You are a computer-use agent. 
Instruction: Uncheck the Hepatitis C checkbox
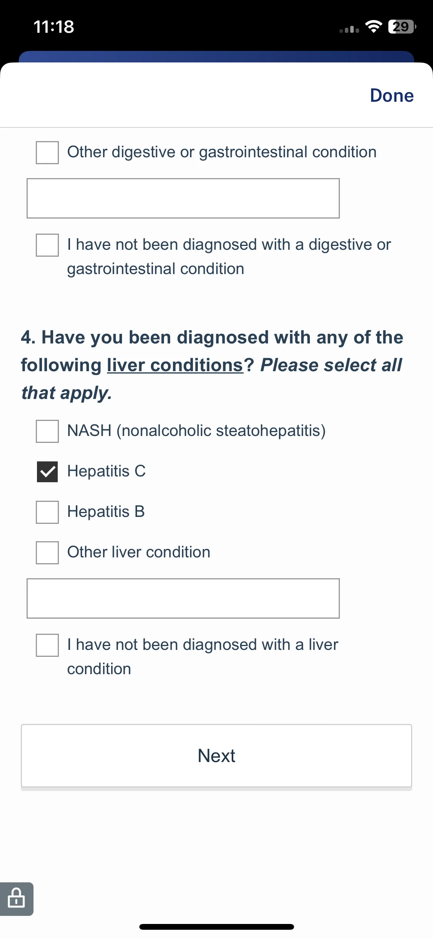(47, 471)
